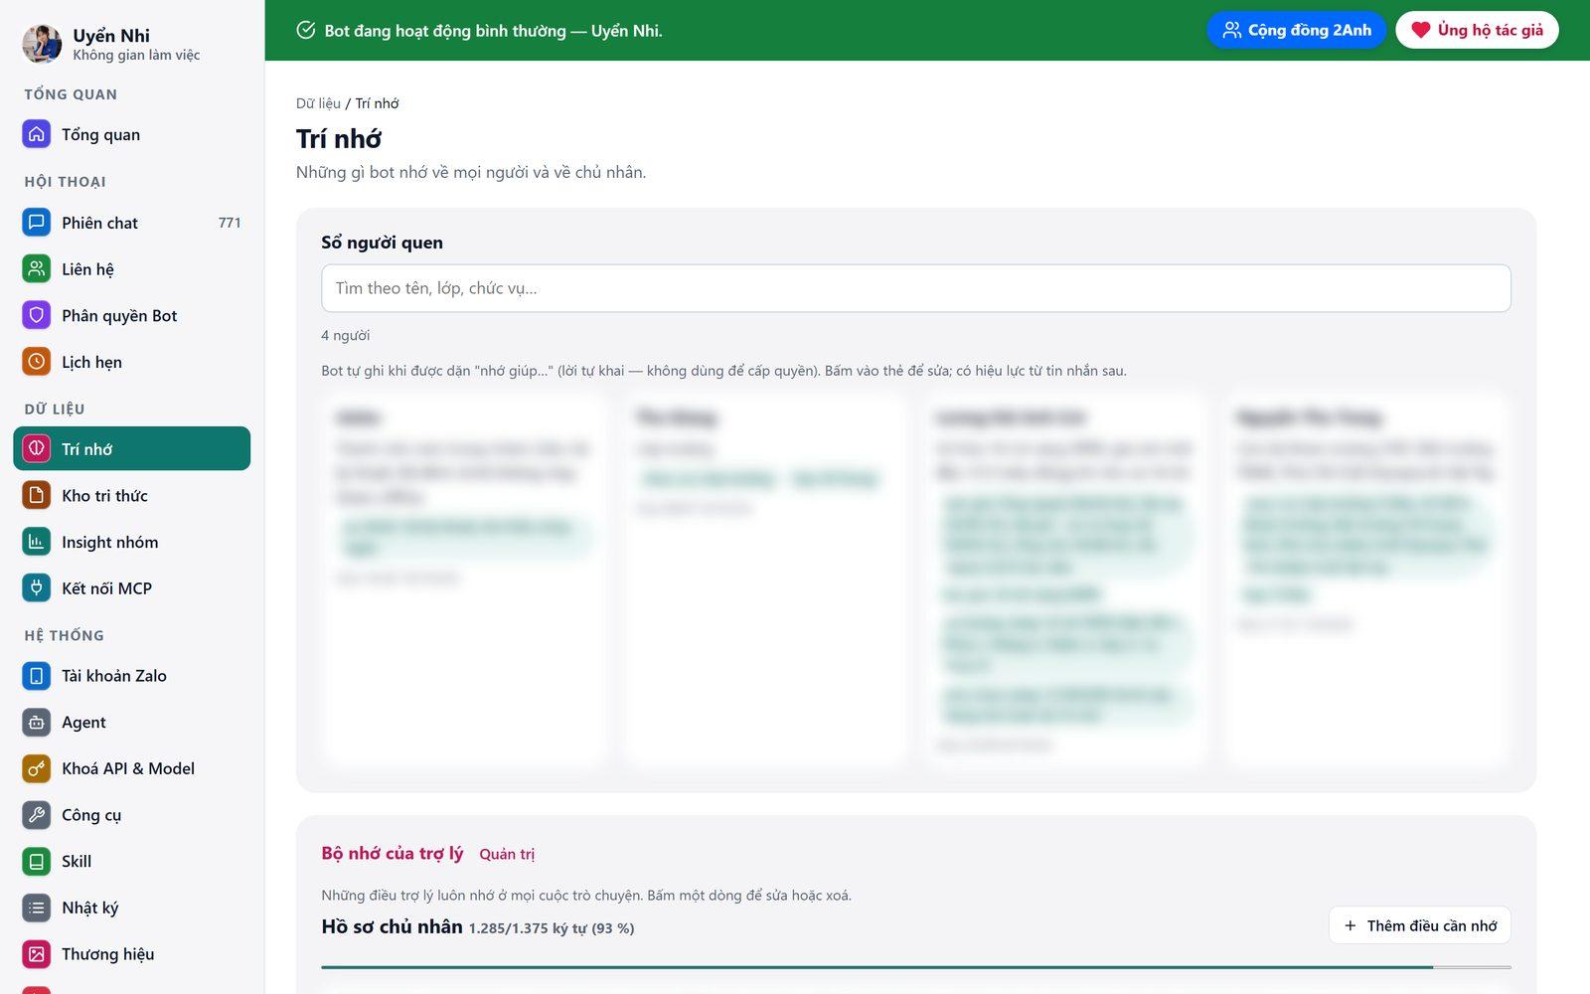Click the Phân quyền Bot shield icon

37,316
